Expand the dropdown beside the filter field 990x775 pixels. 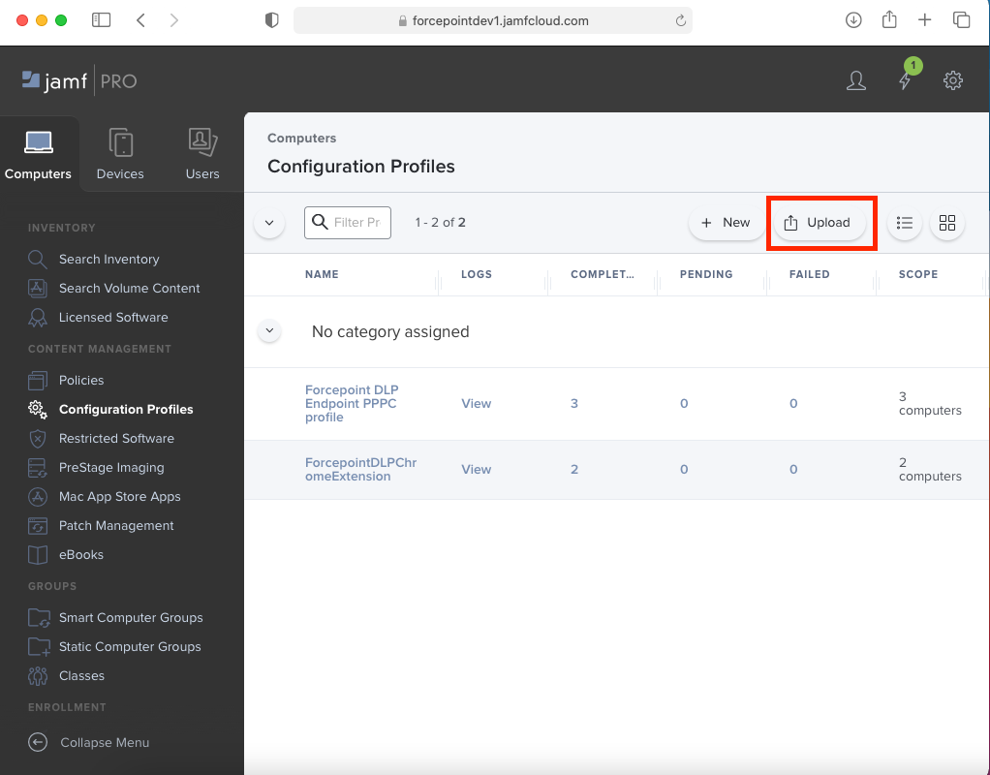coord(269,223)
